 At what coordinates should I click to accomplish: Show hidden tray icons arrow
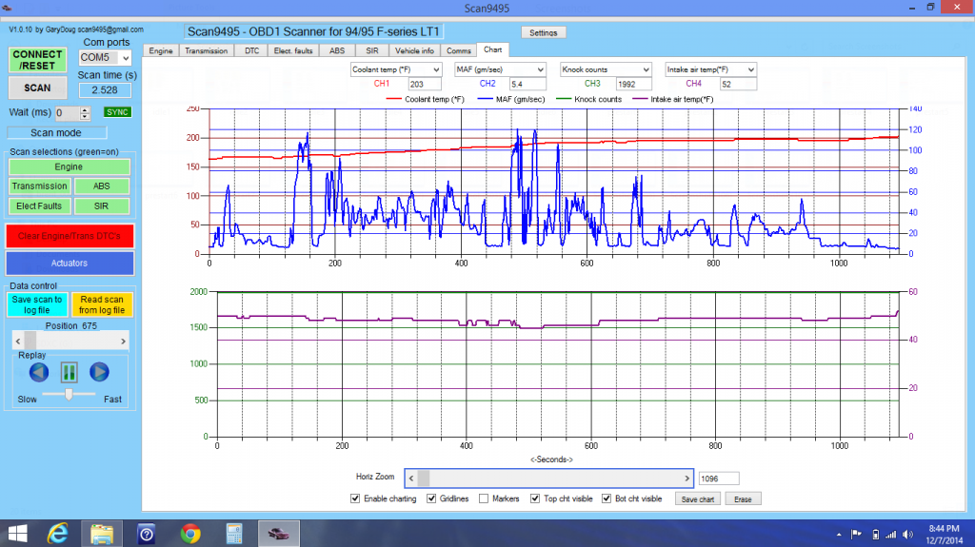(x=839, y=535)
